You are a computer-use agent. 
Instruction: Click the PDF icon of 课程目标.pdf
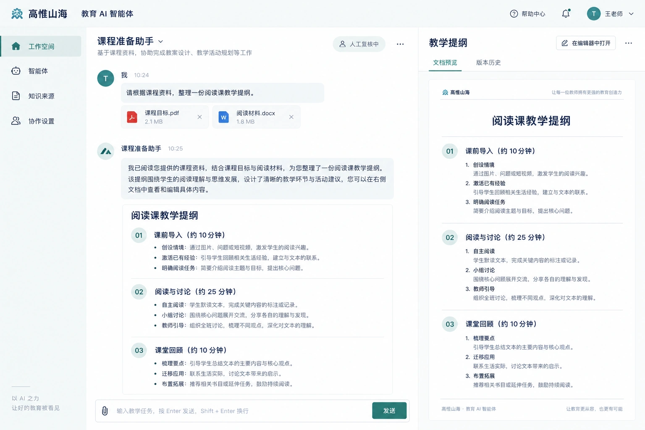tap(132, 117)
